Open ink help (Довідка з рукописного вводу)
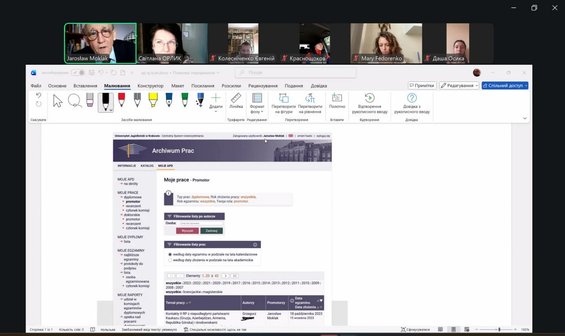 [411, 103]
